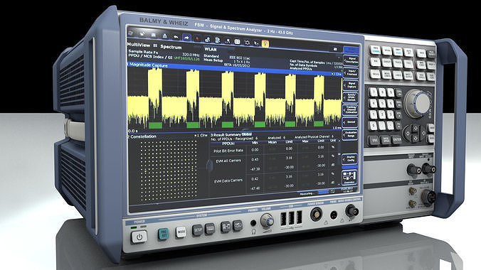Click keypad digit 3
This screenshot has height=270, width=481.
(x=390, y=114)
